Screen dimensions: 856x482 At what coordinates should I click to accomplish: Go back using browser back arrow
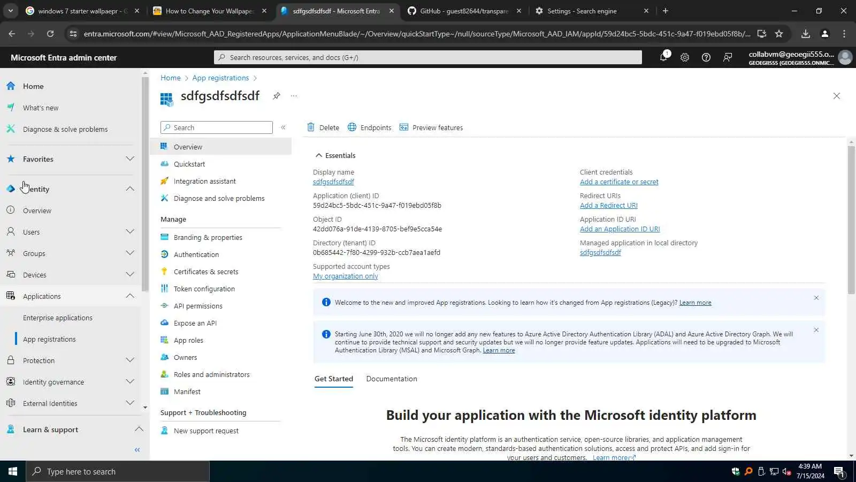[x=12, y=34]
